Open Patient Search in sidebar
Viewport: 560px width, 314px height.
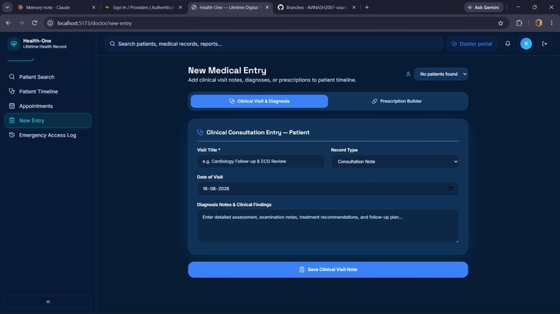pyautogui.click(x=48, y=77)
